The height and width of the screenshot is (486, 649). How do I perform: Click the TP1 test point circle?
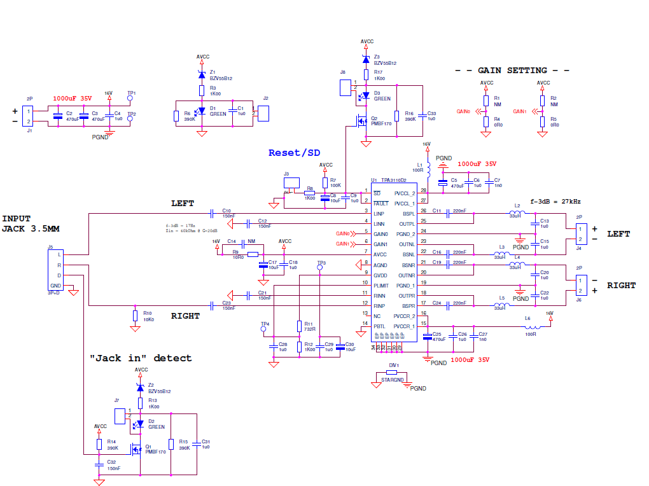tap(130, 98)
